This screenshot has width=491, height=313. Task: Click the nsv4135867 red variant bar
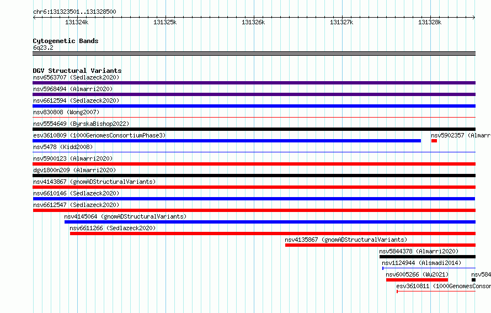380,245
